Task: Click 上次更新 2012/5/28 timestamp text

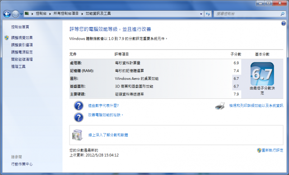Action: click(x=94, y=155)
